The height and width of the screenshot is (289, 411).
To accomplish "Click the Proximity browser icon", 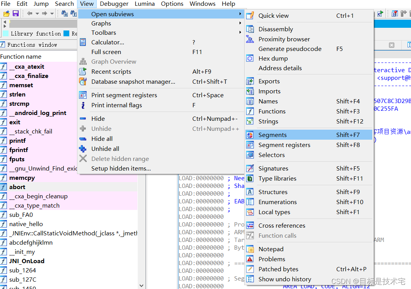I will point(250,39).
